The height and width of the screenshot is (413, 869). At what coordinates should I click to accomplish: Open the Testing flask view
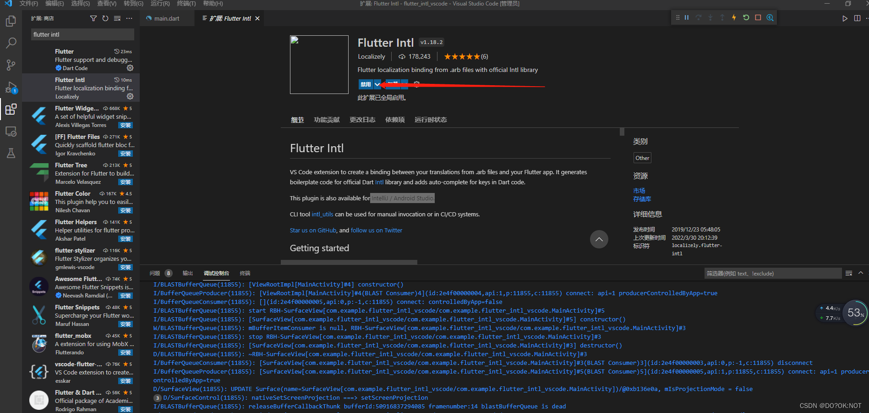(11, 153)
